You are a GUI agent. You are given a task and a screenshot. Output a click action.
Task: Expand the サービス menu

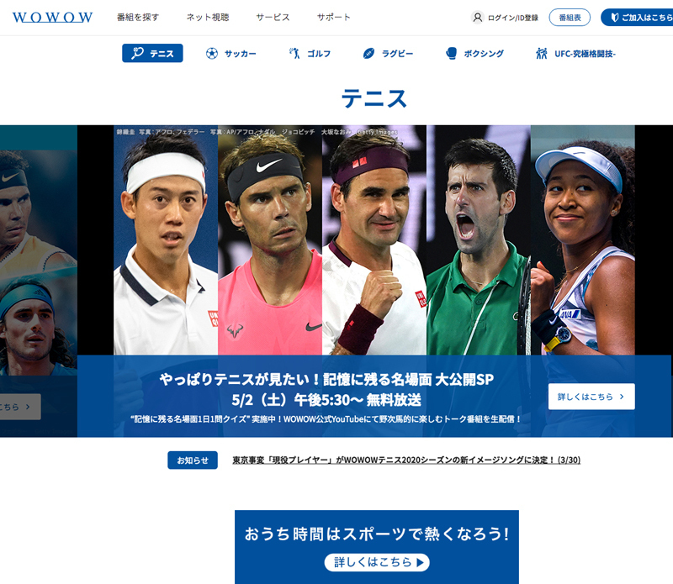point(273,17)
